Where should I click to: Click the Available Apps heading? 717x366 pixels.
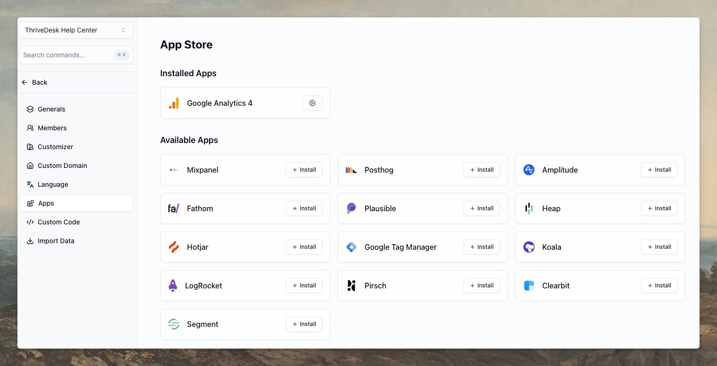tap(189, 140)
